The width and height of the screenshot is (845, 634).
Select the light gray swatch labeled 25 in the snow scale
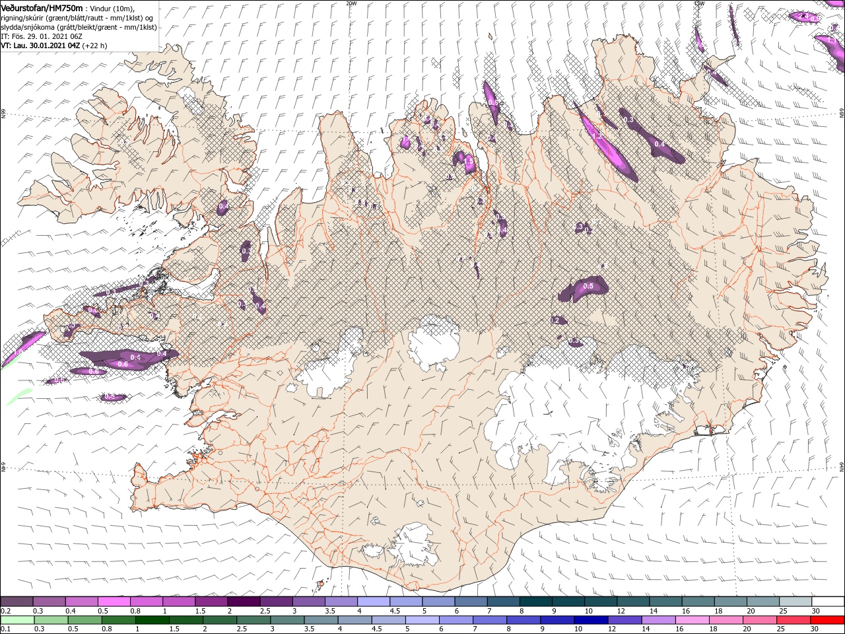tap(796, 601)
